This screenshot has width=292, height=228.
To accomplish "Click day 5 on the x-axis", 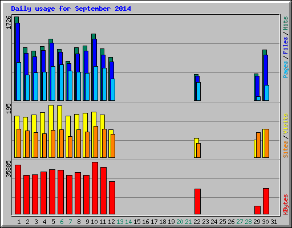I will [x=53, y=222].
